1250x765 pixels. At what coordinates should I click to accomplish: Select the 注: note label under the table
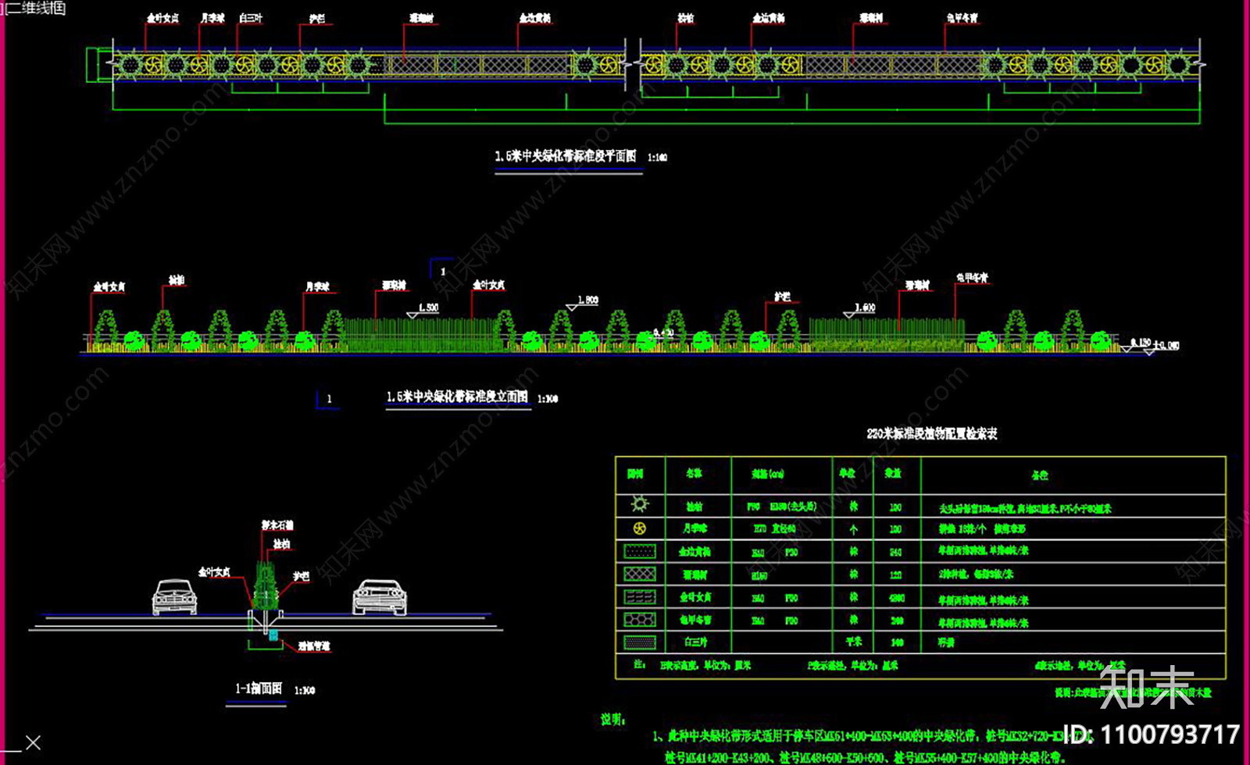click(x=639, y=664)
